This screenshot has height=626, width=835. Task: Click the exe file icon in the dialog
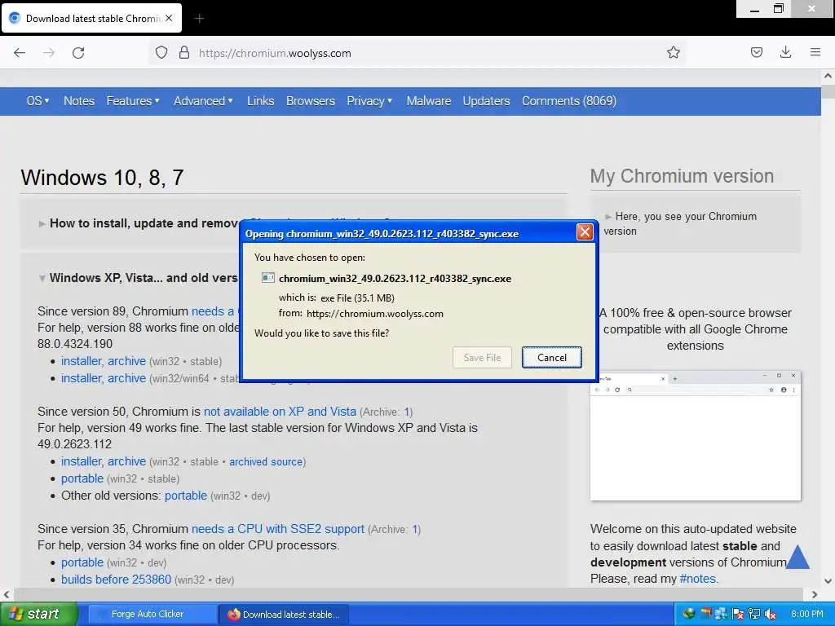coord(267,278)
